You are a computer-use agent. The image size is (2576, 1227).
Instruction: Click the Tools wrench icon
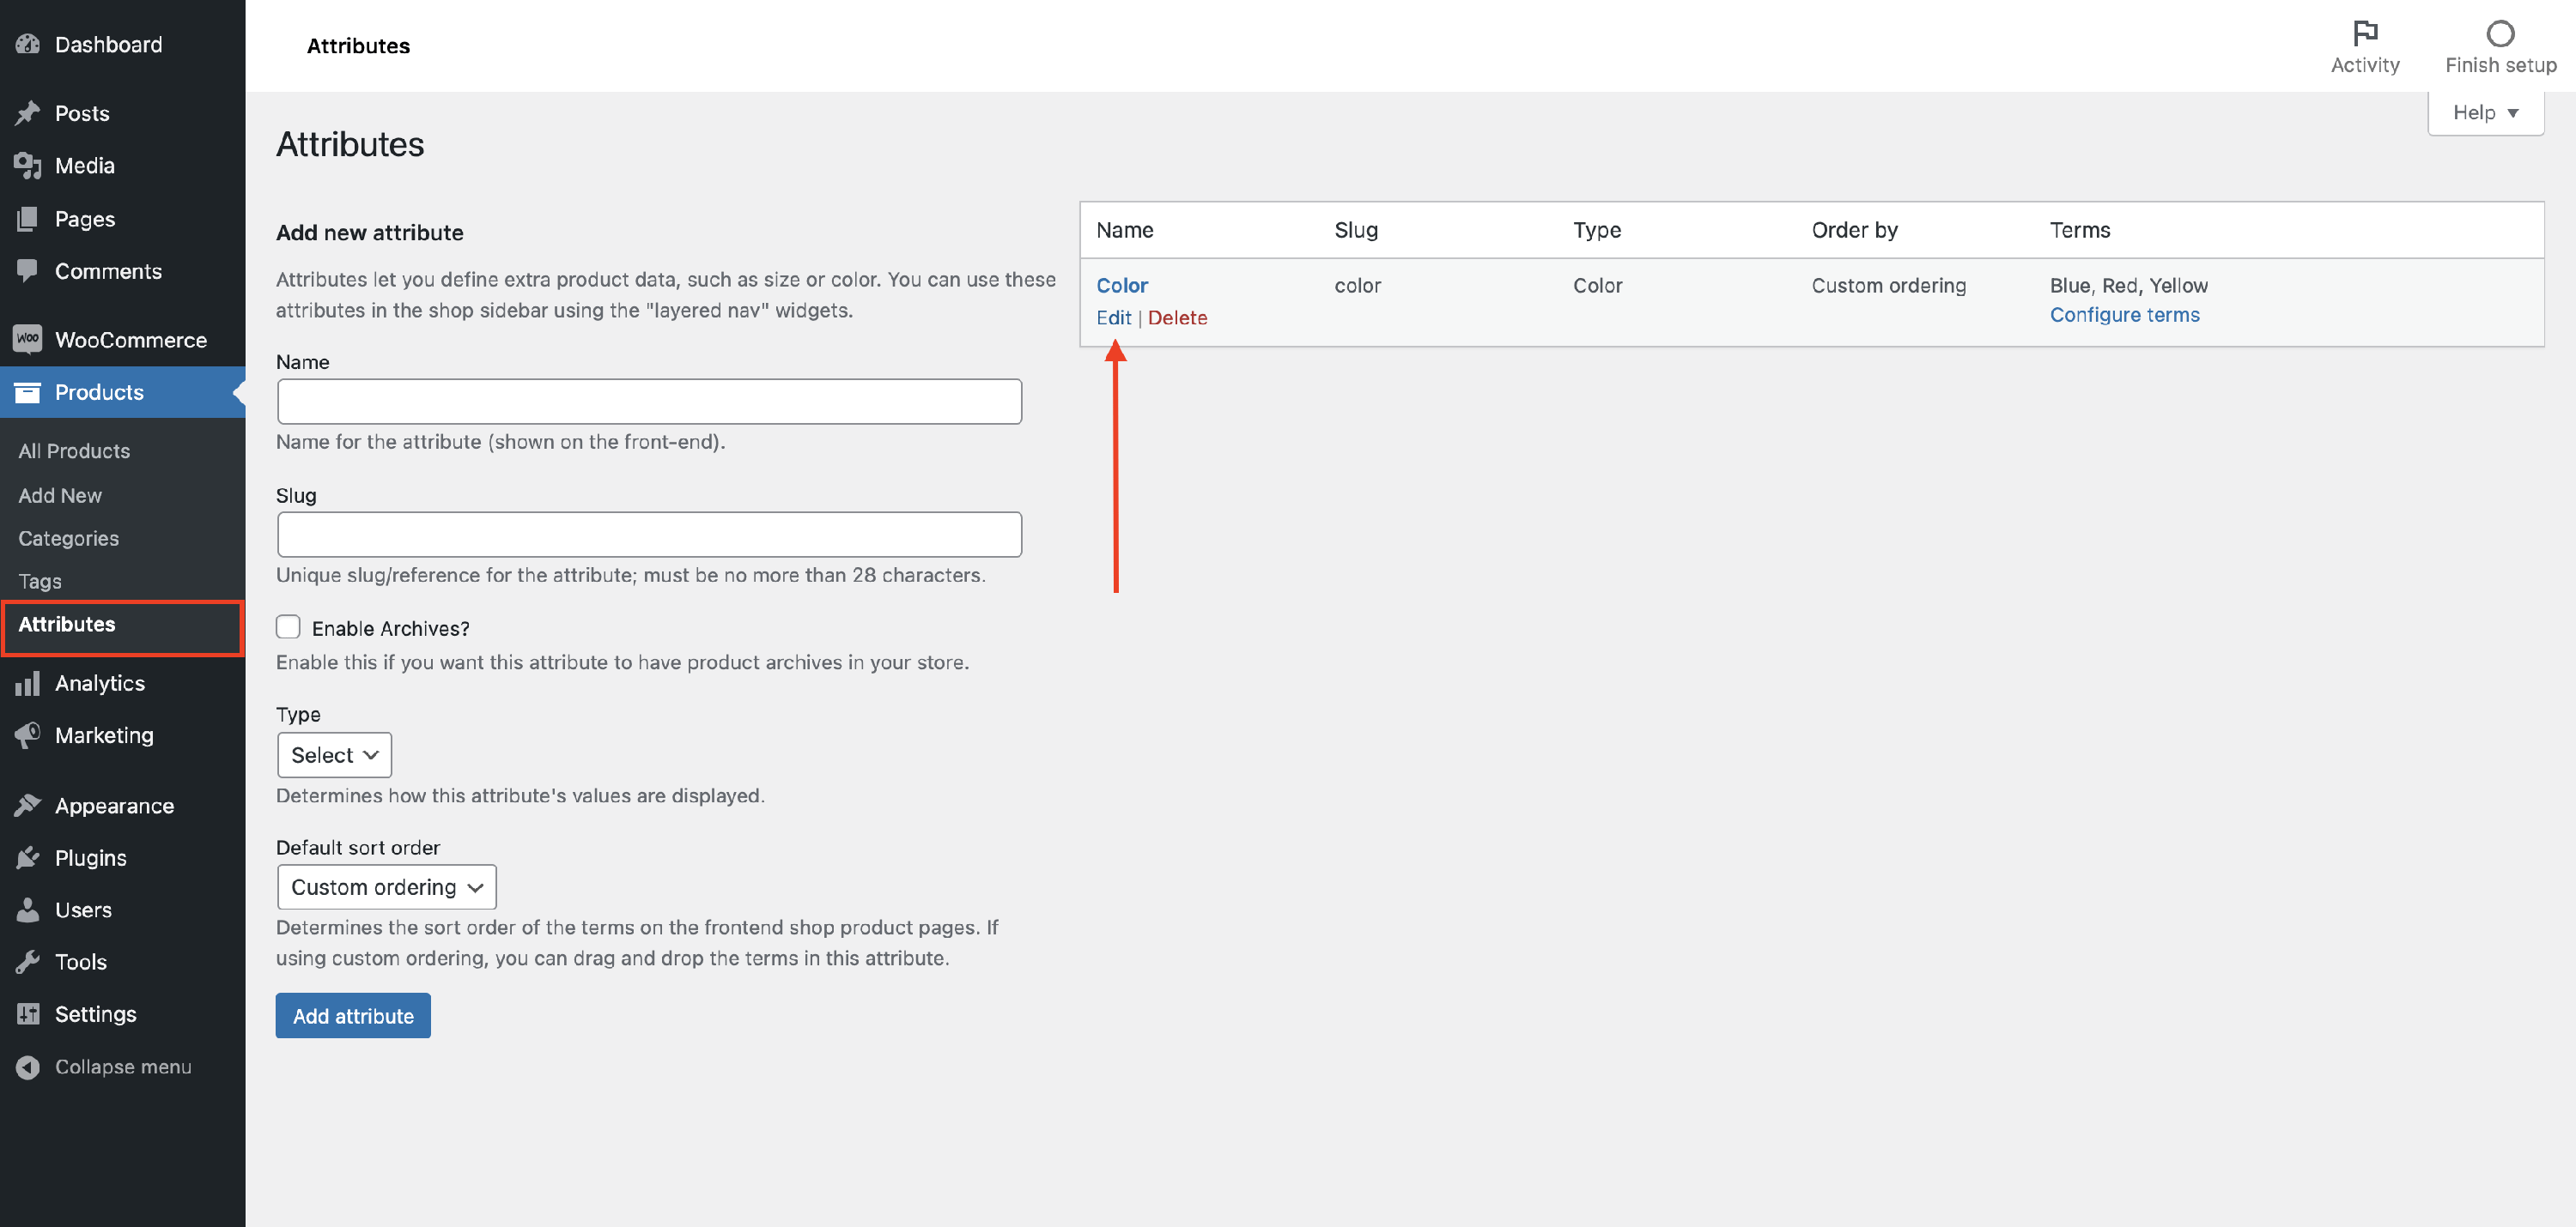coord(28,961)
